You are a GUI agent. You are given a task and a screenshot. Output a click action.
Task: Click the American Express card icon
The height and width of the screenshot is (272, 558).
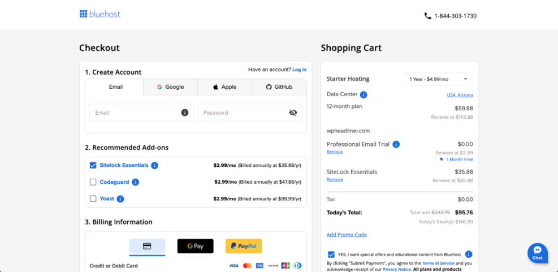[x=259, y=266]
